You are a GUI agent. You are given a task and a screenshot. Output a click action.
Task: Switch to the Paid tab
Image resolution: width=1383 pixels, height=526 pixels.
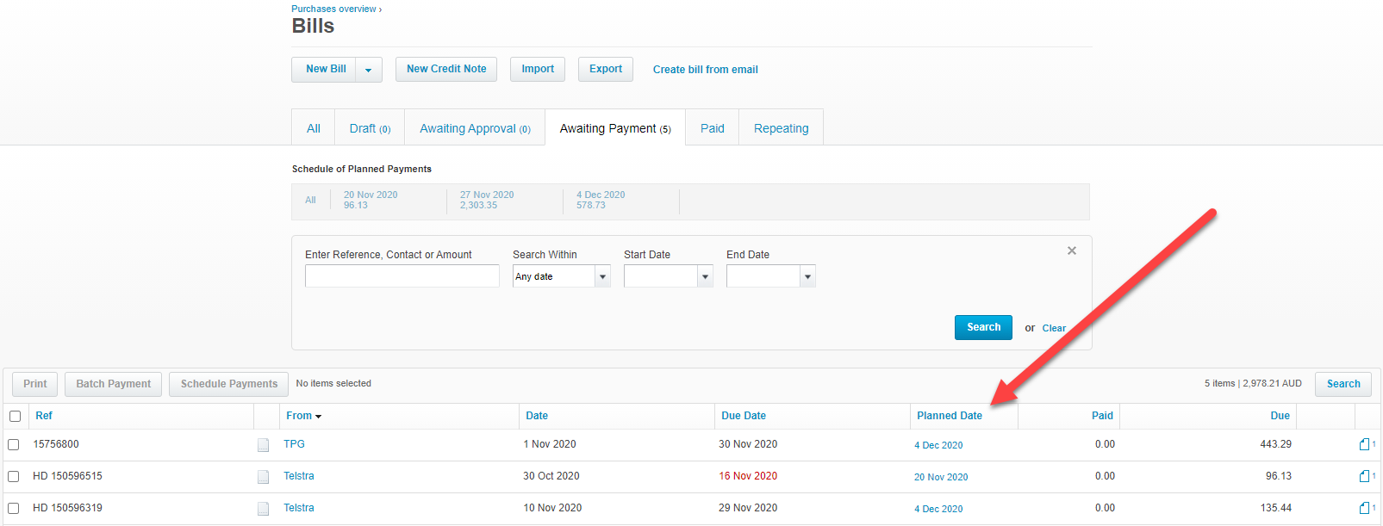click(712, 128)
